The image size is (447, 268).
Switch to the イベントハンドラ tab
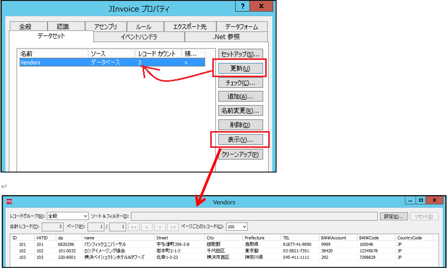click(139, 36)
